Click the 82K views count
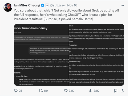The image size is (129, 97). tap(96, 91)
